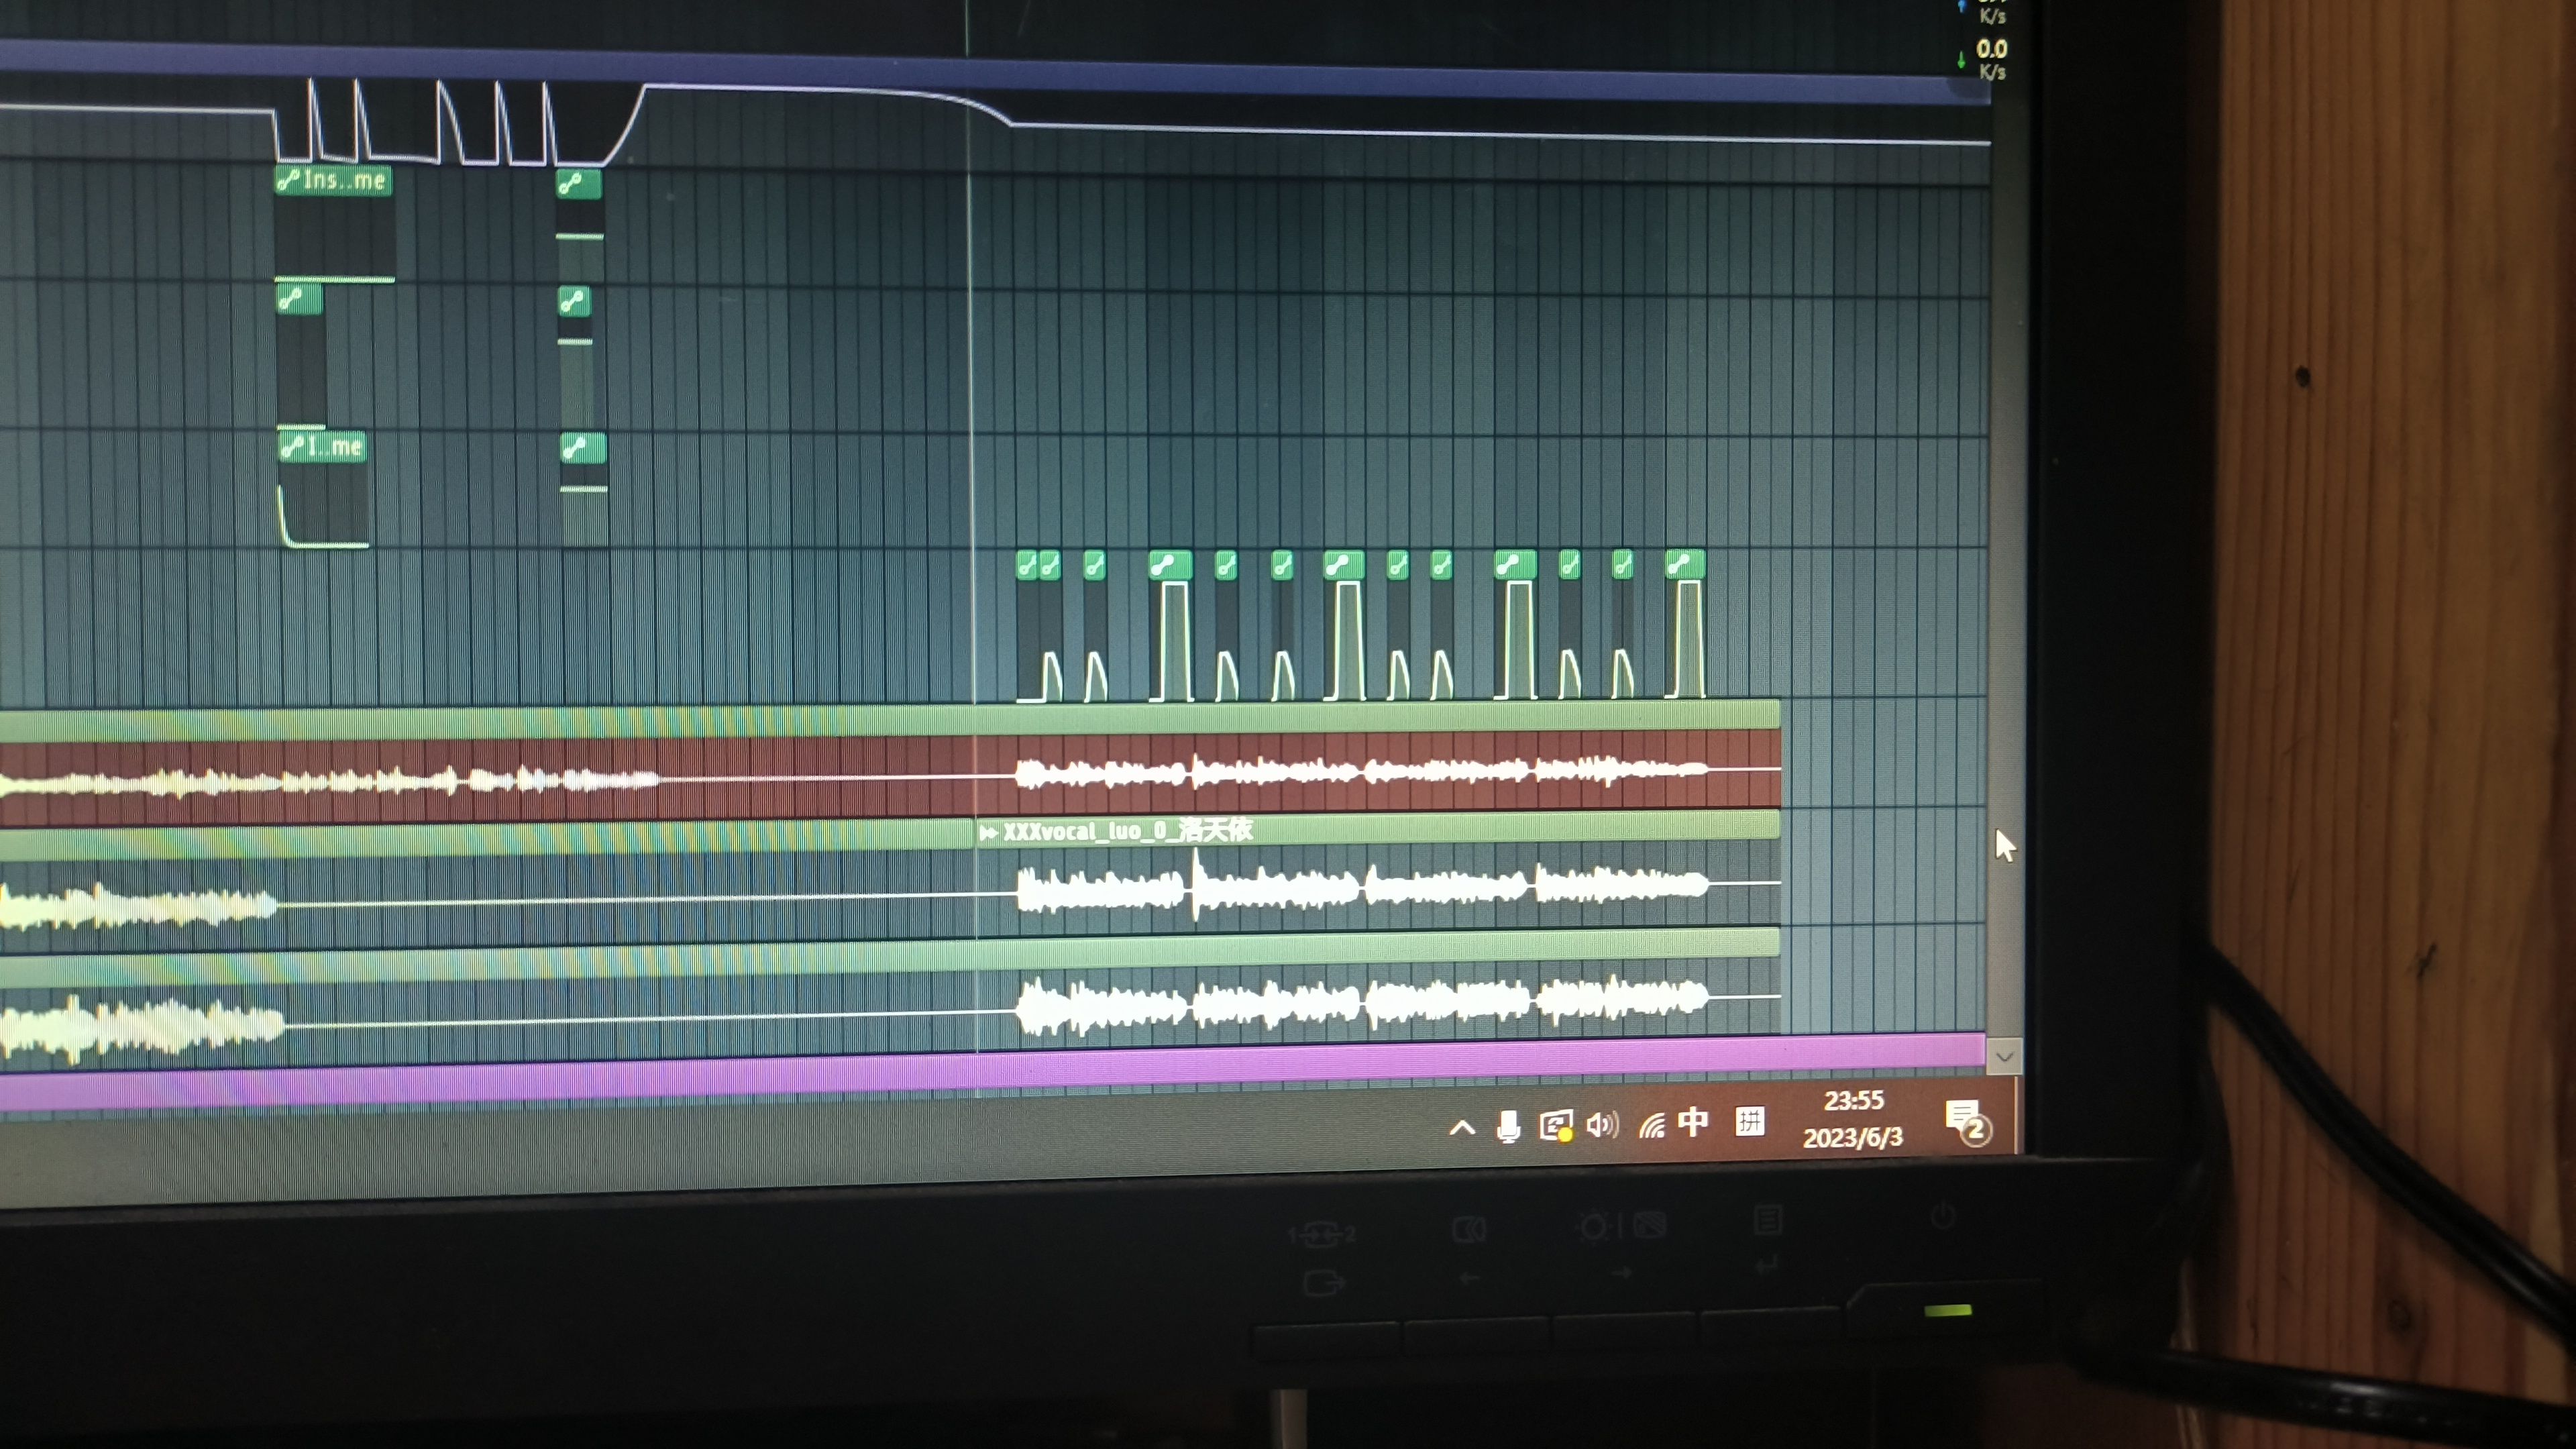
Task: Toggle the 中 Chinese input mode indicator
Action: coord(1693,1122)
